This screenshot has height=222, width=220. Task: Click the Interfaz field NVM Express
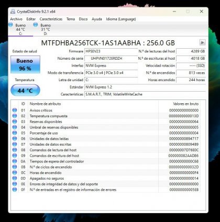pyautogui.click(x=111, y=65)
